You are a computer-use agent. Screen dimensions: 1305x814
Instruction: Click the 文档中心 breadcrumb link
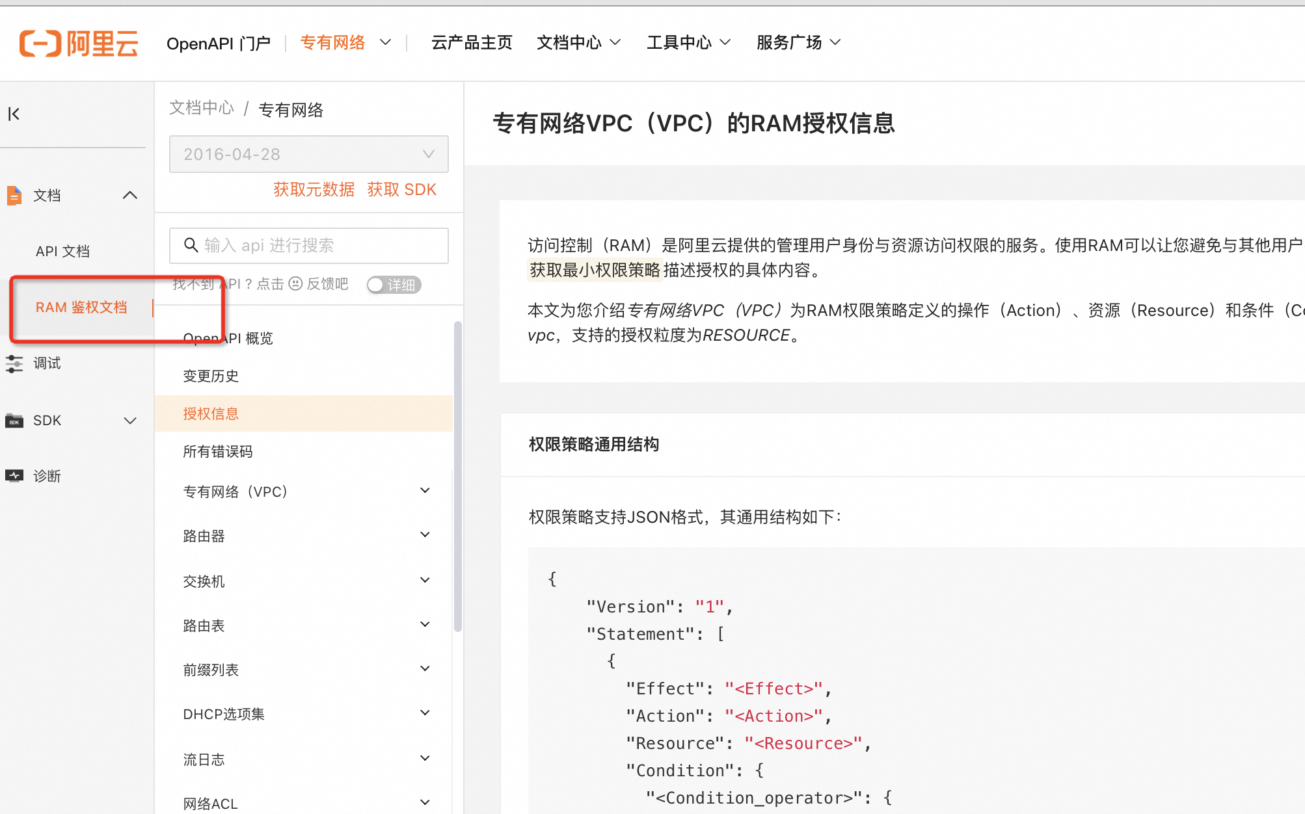tap(202, 108)
